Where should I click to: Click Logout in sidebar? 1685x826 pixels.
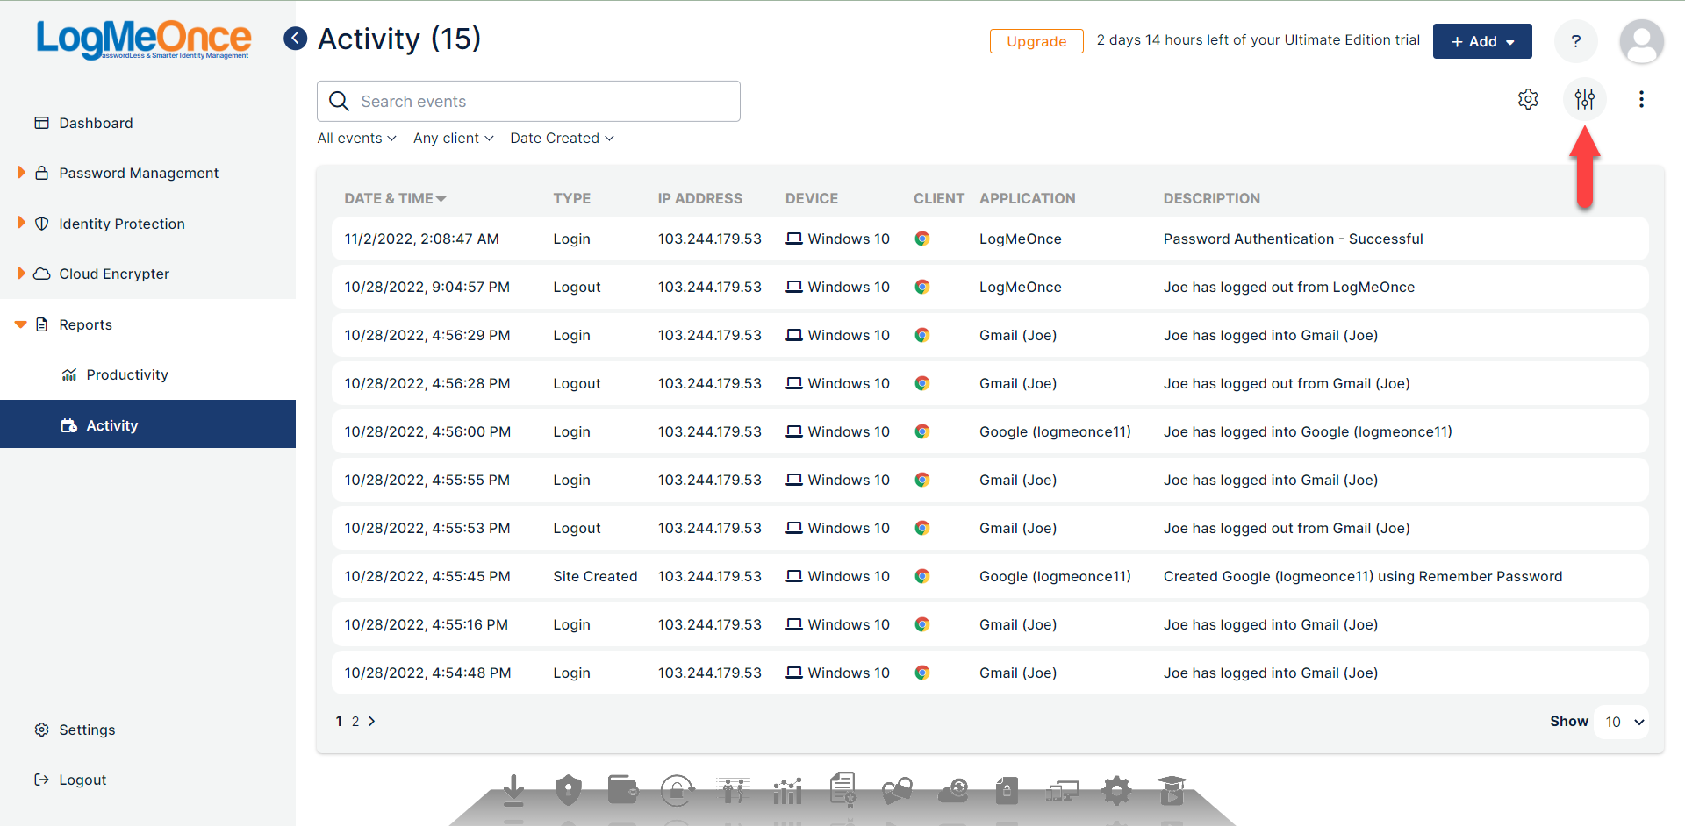click(82, 780)
